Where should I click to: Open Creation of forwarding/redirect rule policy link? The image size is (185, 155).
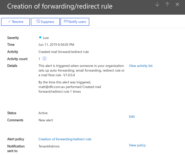(65, 139)
